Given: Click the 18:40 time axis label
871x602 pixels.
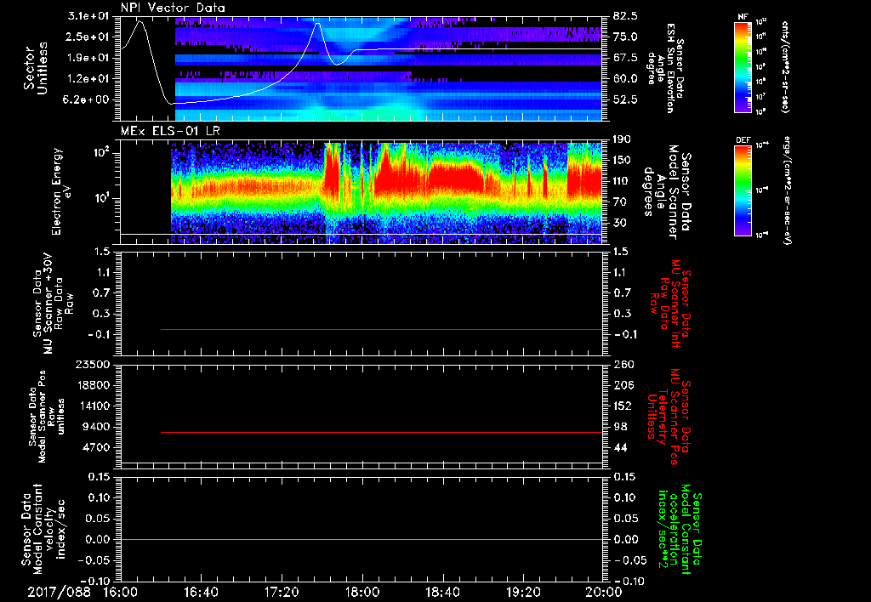Looking at the screenshot, I should 442,592.
